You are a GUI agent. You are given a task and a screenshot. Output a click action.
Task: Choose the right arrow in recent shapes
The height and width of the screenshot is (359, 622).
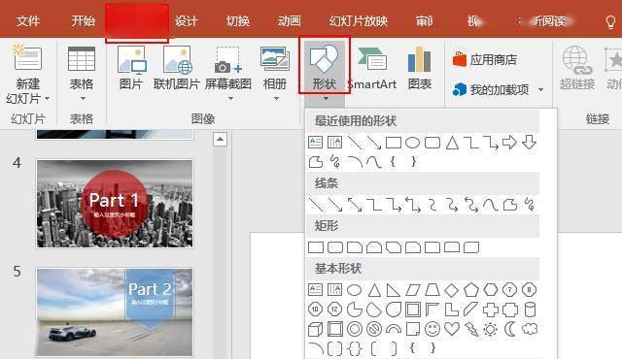pyautogui.click(x=509, y=142)
